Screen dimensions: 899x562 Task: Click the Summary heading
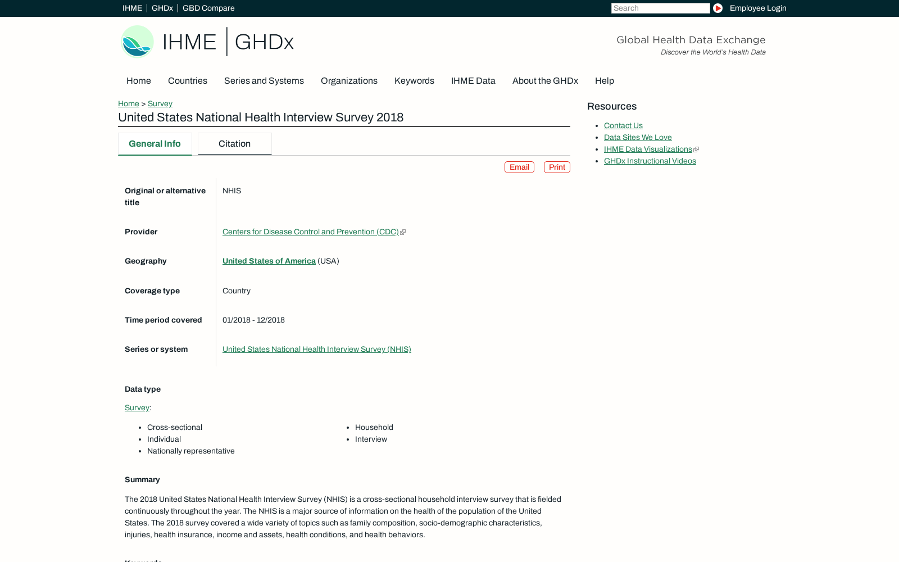coord(142,479)
